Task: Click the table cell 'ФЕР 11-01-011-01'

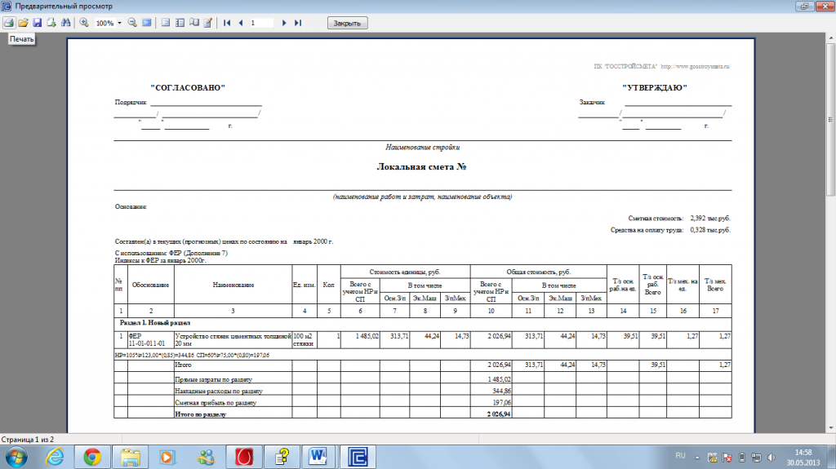Action: [x=151, y=340]
